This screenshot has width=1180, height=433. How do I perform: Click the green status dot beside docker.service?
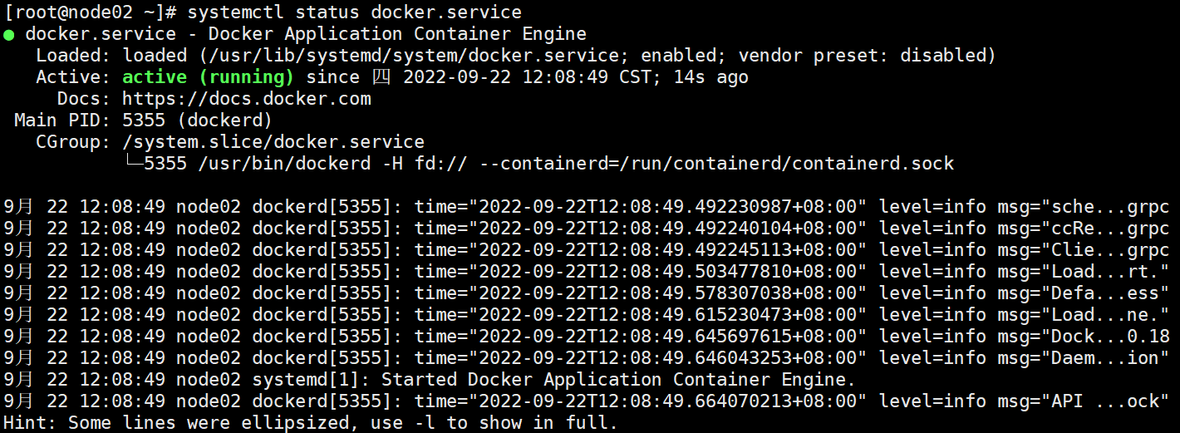click(8, 35)
